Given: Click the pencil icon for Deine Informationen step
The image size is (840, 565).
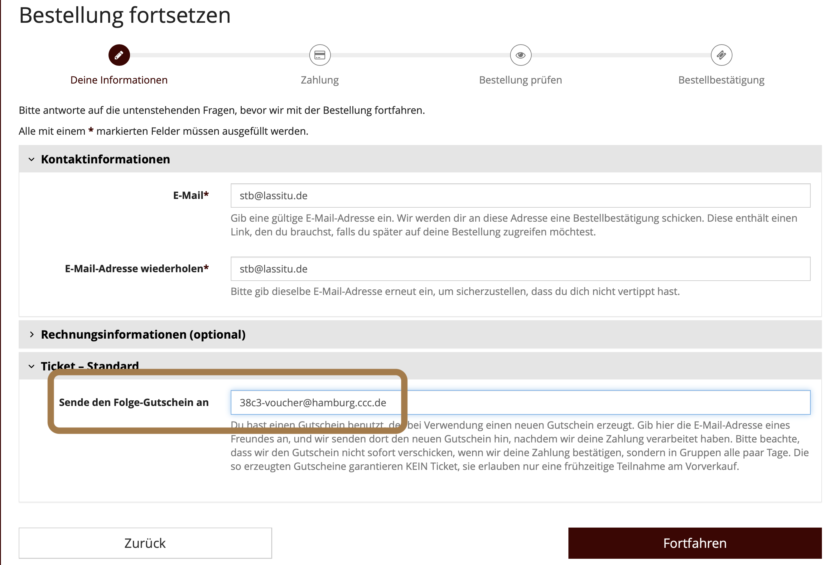Looking at the screenshot, I should point(119,55).
